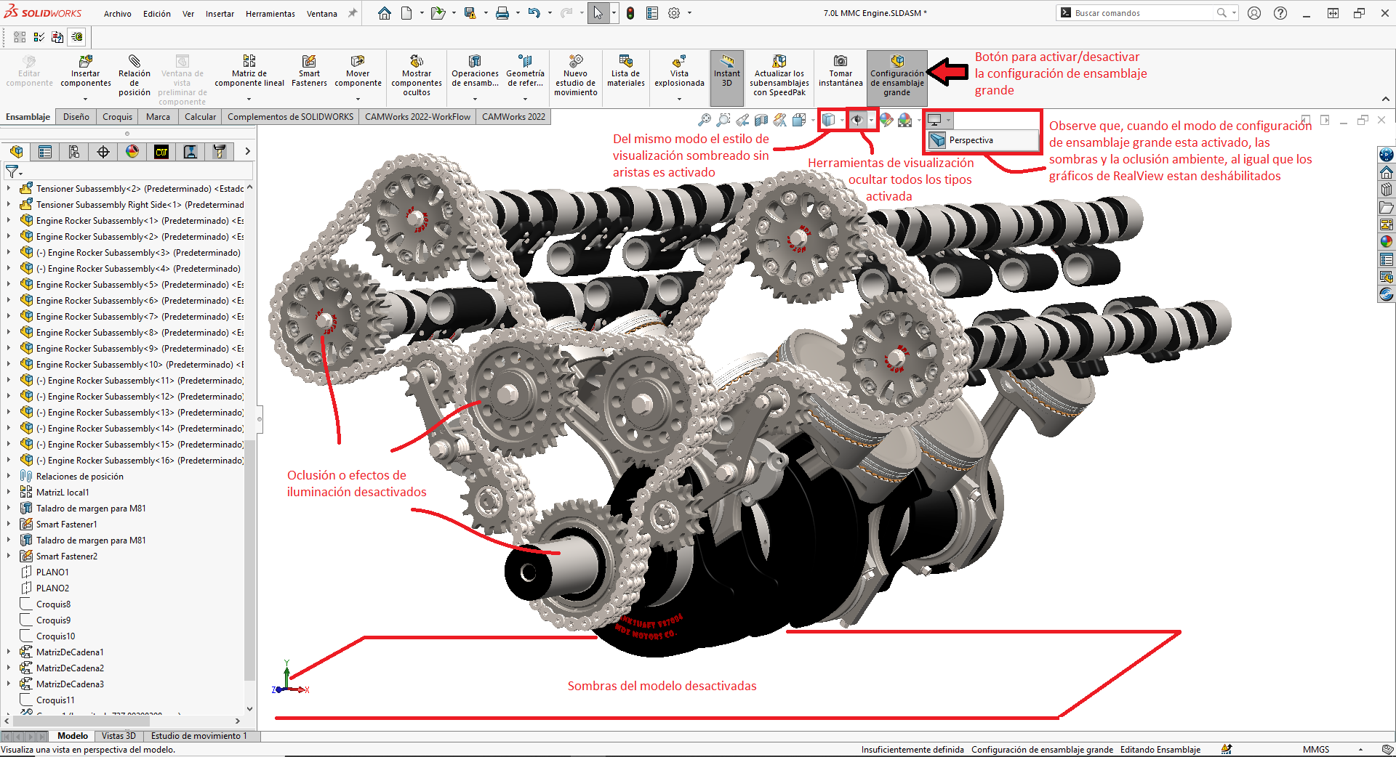Click the Nuevo estudio de movimiento tool
This screenshot has height=757, width=1396.
(x=575, y=73)
